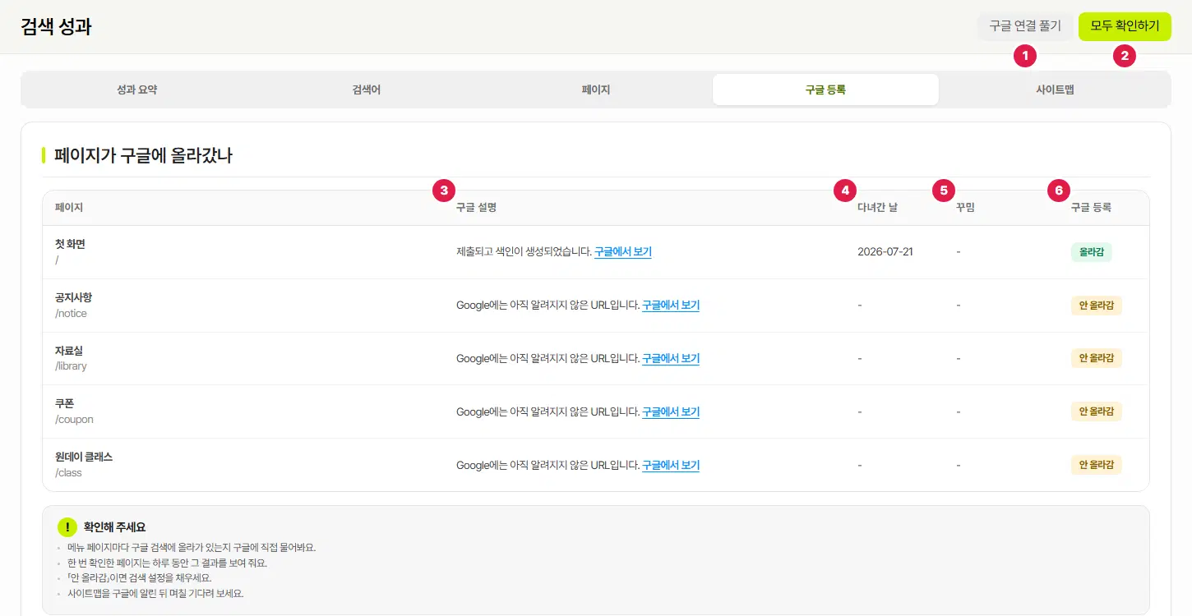Image resolution: width=1192 pixels, height=616 pixels.
Task: Click the 안 올라감 badge in 공지사항 row
Action: [x=1096, y=306]
